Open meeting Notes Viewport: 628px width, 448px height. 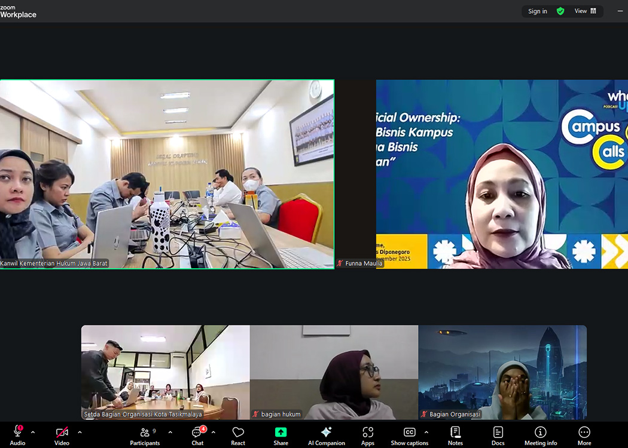click(455, 434)
